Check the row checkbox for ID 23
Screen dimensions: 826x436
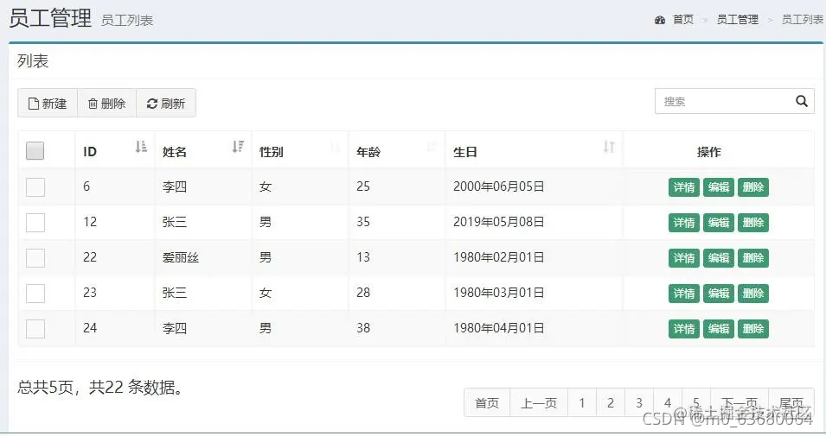(x=35, y=293)
